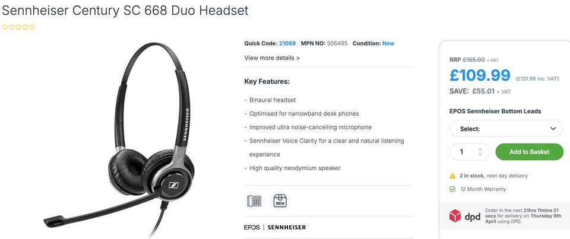Click the desk phone compatibility icon

point(254,201)
